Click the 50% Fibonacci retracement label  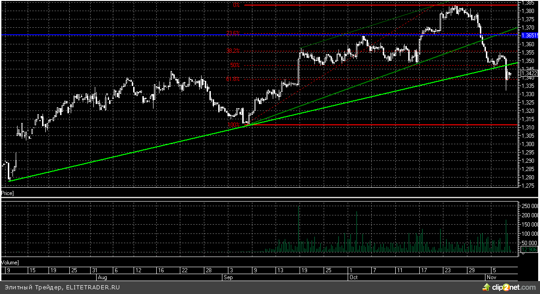(234, 65)
